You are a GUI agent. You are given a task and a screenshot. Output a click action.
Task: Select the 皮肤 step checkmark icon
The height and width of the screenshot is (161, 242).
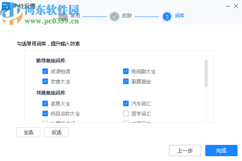(115, 17)
